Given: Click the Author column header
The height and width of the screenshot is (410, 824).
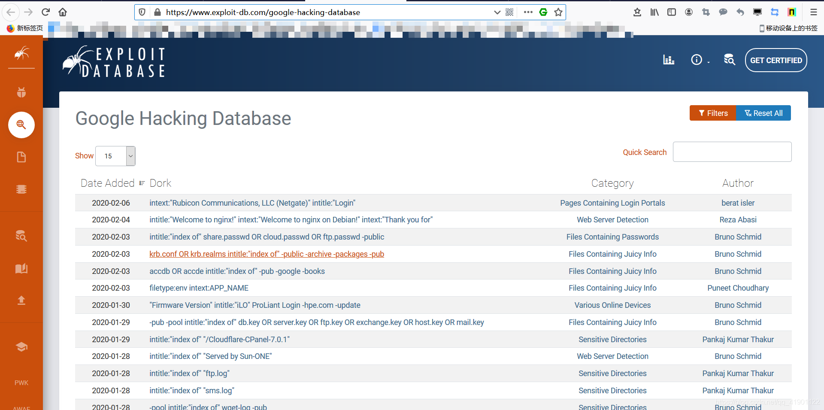Looking at the screenshot, I should [738, 183].
